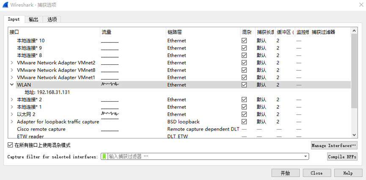This screenshot has height=180, width=366.
Task: Click the green bookmark icon in capture filter
Action: tap(105, 156)
